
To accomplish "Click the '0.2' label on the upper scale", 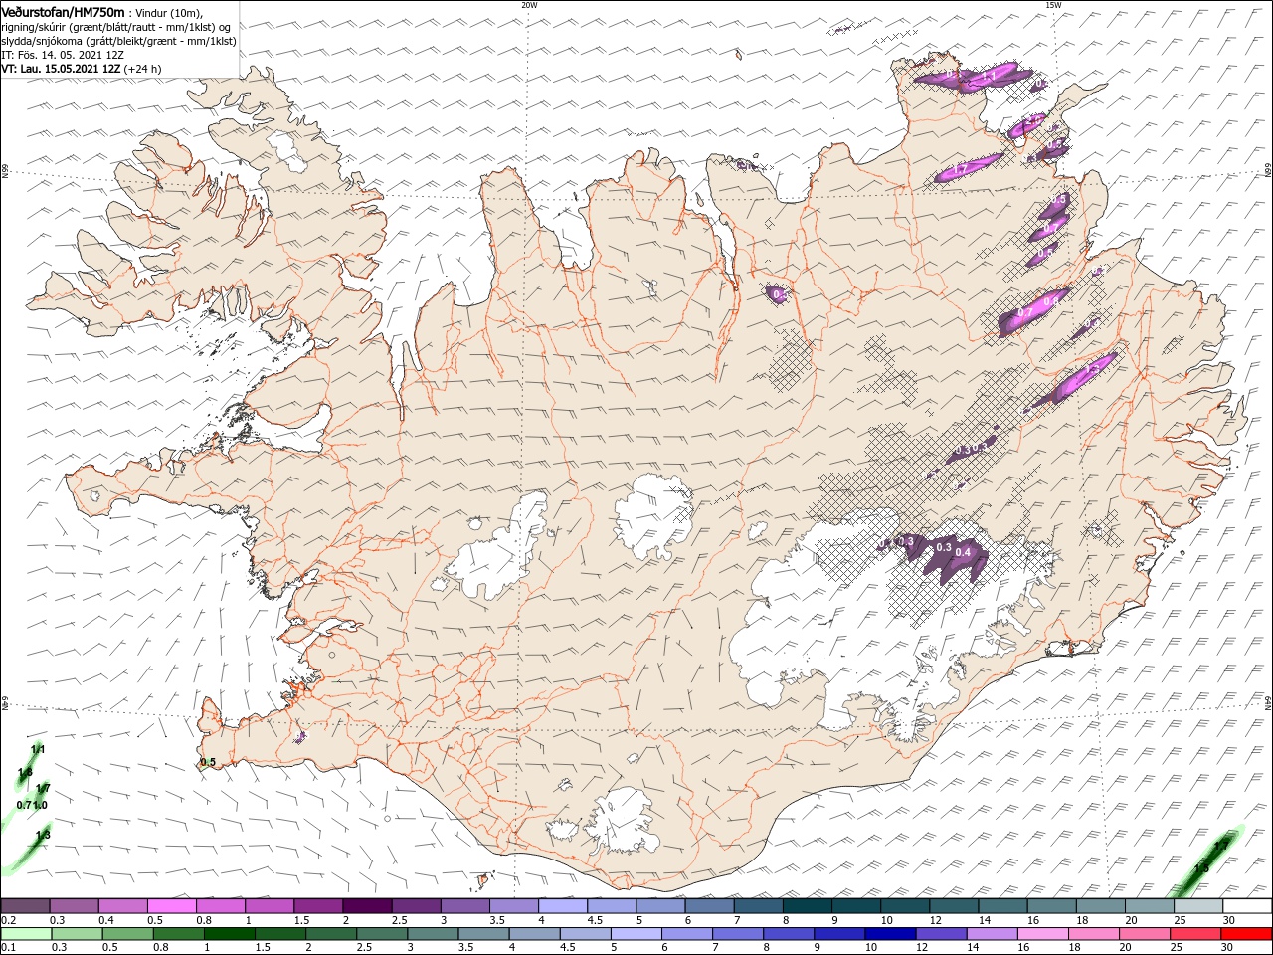I will coord(9,920).
